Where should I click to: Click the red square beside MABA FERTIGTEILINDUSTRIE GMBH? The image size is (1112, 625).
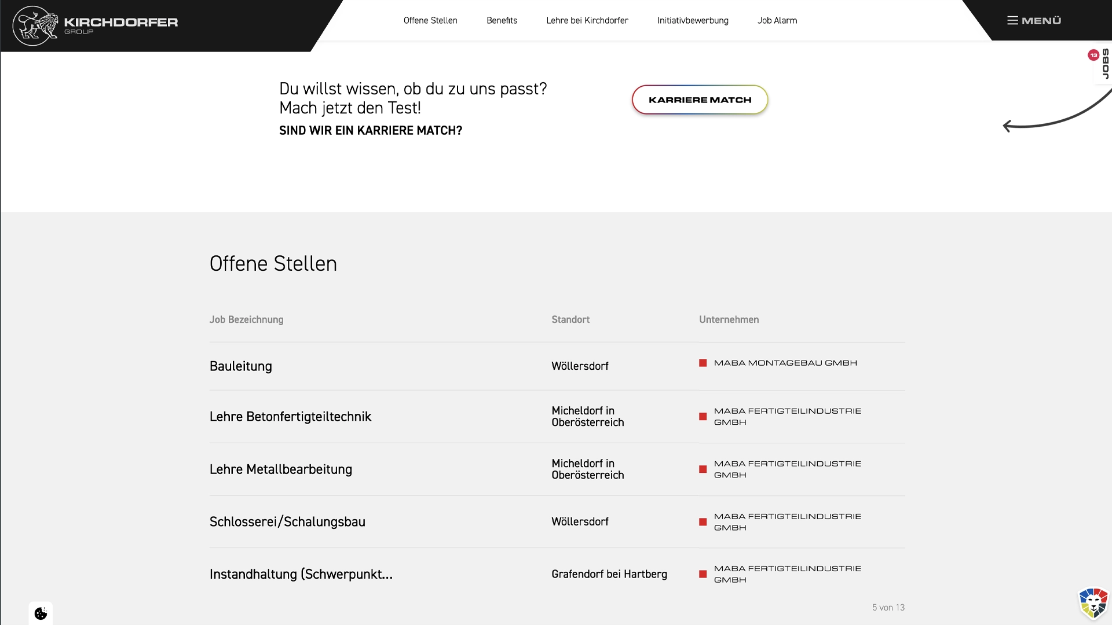pos(703,416)
